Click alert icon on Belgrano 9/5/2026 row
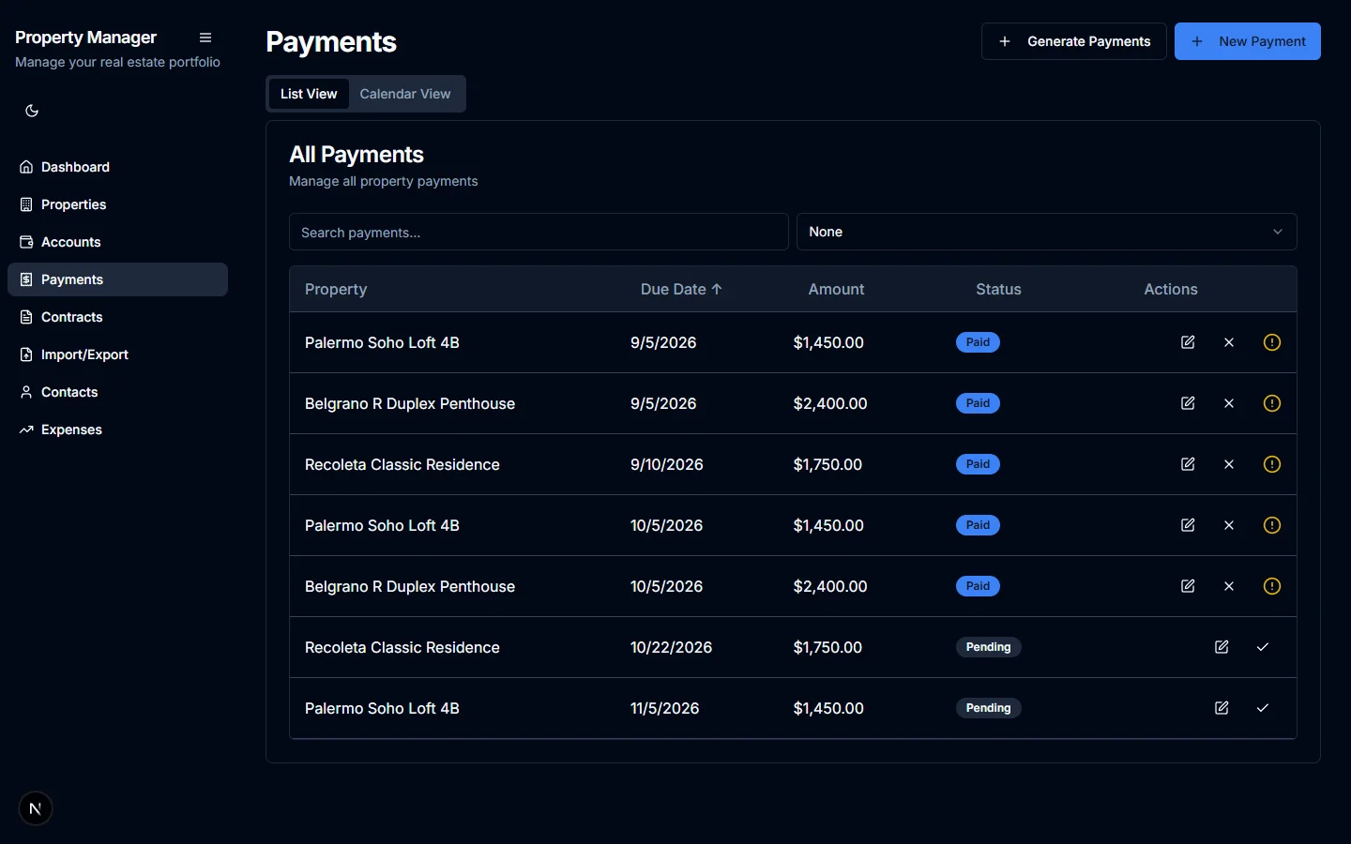1351x844 pixels. coord(1272,403)
